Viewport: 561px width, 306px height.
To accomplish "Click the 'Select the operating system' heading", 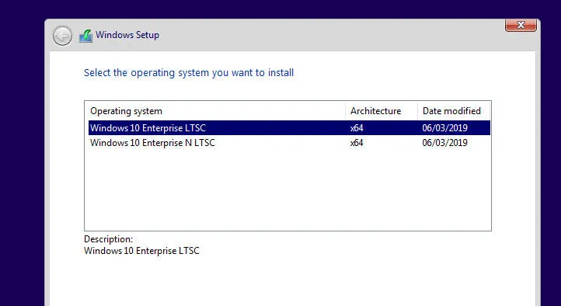I will [x=189, y=72].
